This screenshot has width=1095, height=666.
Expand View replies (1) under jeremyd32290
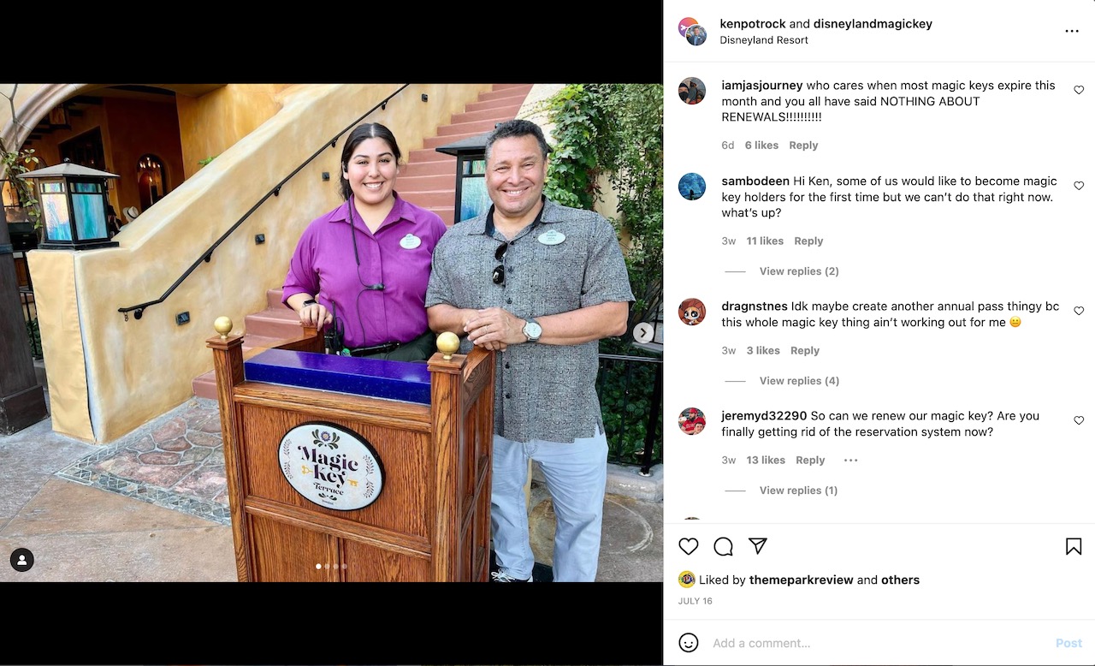tap(798, 491)
